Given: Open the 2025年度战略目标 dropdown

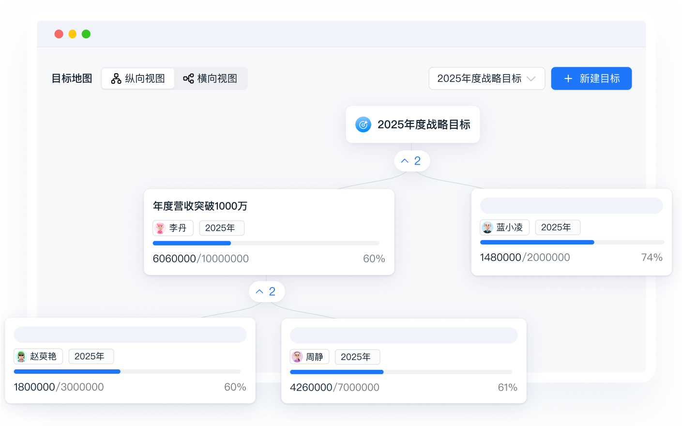Looking at the screenshot, I should [486, 78].
